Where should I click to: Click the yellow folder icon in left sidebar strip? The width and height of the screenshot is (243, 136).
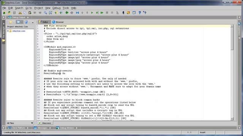(3, 40)
